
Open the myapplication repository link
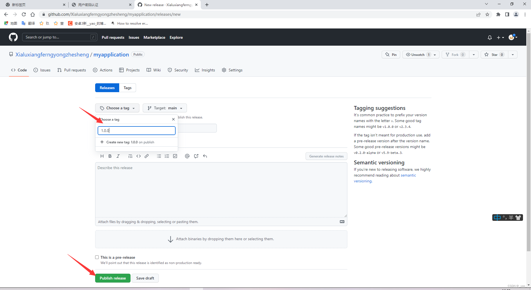[x=111, y=55]
